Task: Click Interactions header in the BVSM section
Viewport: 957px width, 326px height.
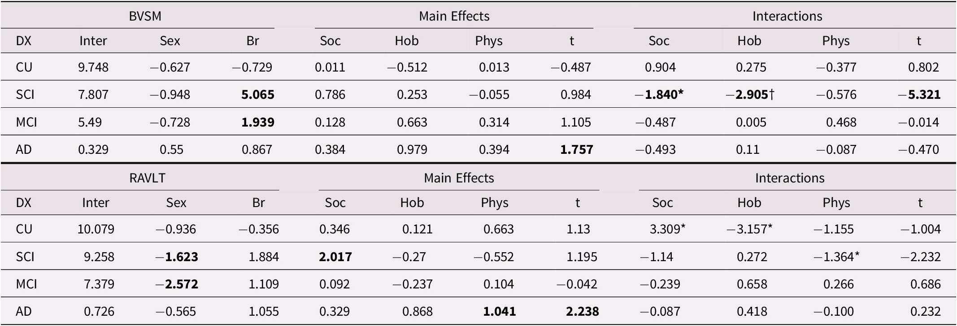Action: (787, 16)
